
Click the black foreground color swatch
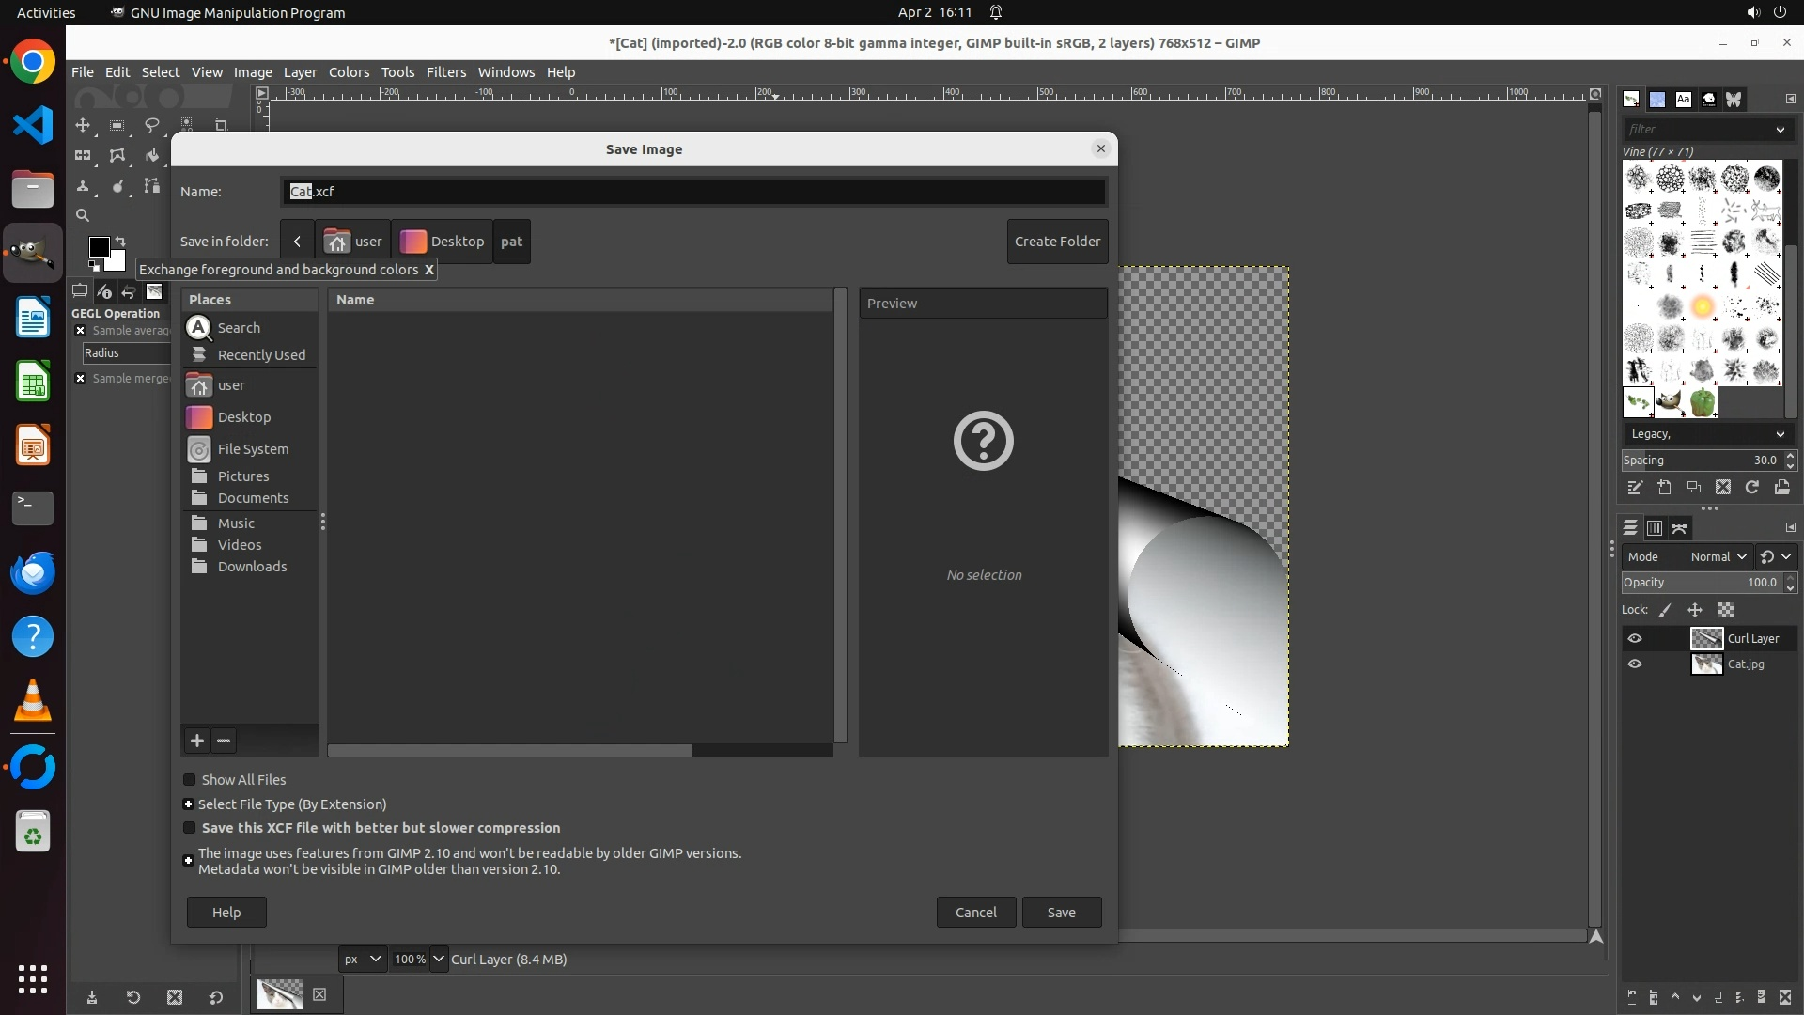point(98,246)
